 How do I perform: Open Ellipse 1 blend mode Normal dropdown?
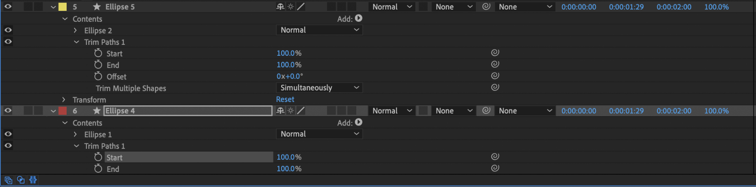click(319, 134)
